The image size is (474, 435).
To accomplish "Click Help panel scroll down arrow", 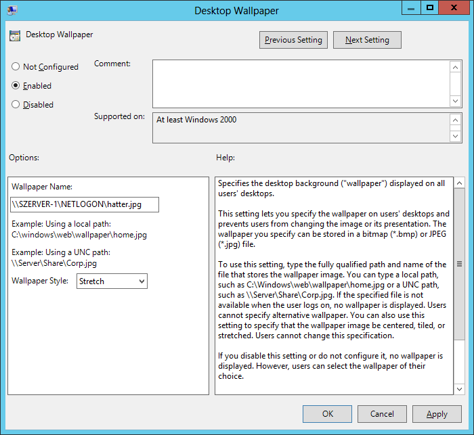I will pos(459,389).
